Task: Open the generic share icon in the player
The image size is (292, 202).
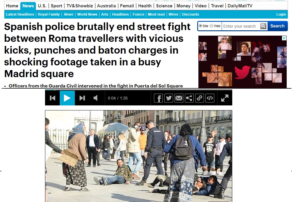Action: 189,98
